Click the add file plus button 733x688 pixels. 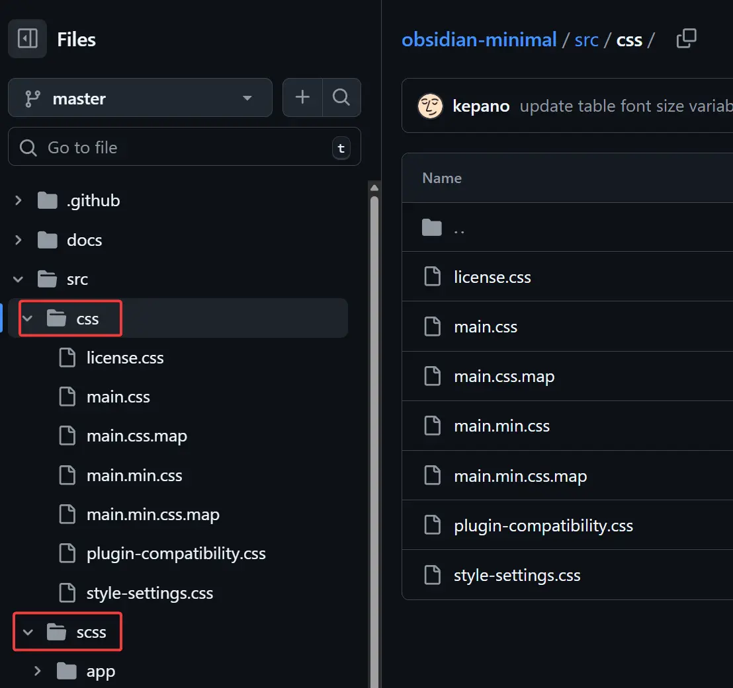tap(302, 97)
